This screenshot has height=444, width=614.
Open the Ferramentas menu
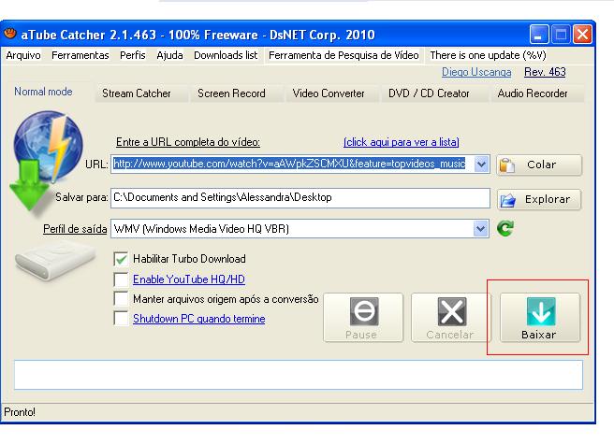click(80, 55)
